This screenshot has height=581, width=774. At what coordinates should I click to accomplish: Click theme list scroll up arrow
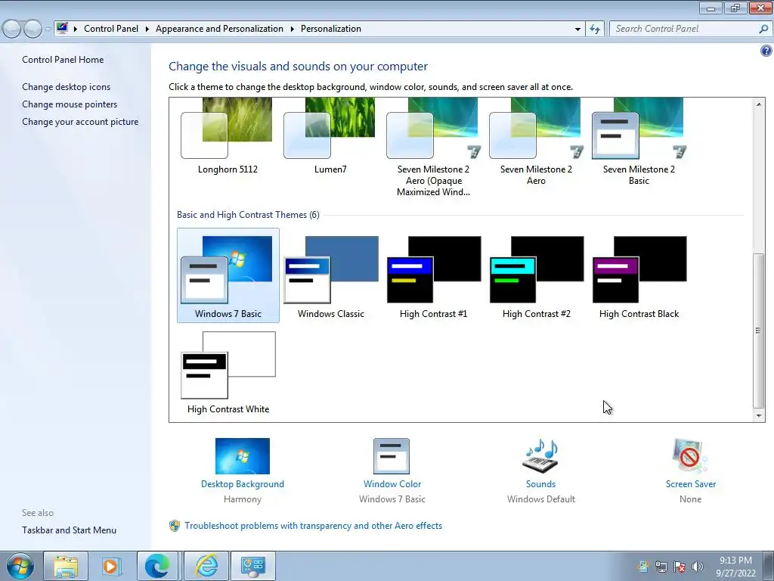[x=759, y=104]
